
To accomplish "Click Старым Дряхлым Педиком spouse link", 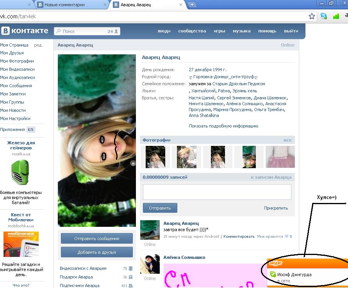I will pyautogui.click(x=239, y=84).
